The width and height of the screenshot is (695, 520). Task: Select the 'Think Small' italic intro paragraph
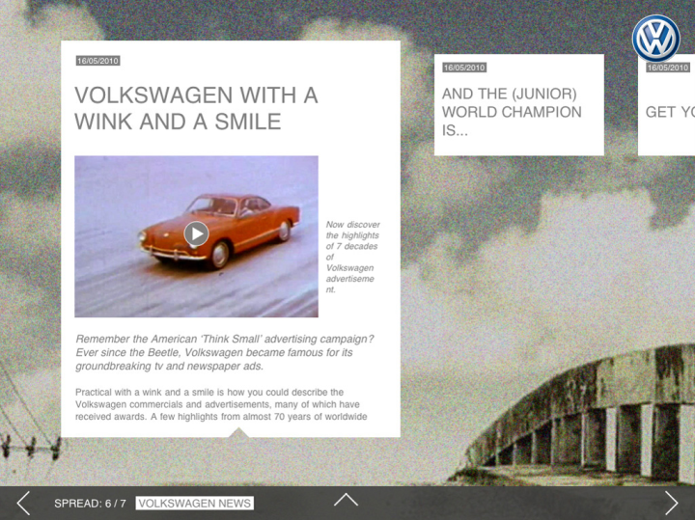coord(224,352)
